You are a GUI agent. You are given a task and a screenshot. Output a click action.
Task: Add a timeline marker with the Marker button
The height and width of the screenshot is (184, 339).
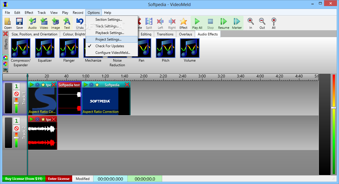tap(237, 23)
